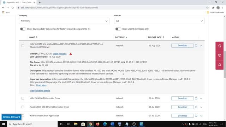Screen dimensions: 226x127
Task: Click the Cookie Consent button
Action: pos(11,117)
